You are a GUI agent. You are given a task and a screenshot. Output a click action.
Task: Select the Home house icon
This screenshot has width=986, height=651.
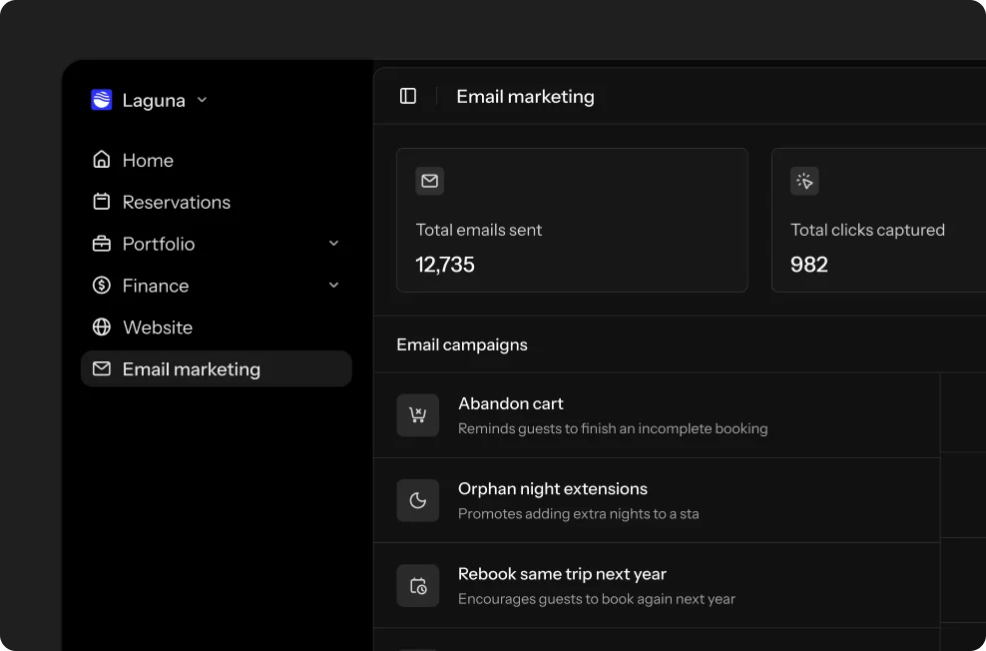click(101, 160)
